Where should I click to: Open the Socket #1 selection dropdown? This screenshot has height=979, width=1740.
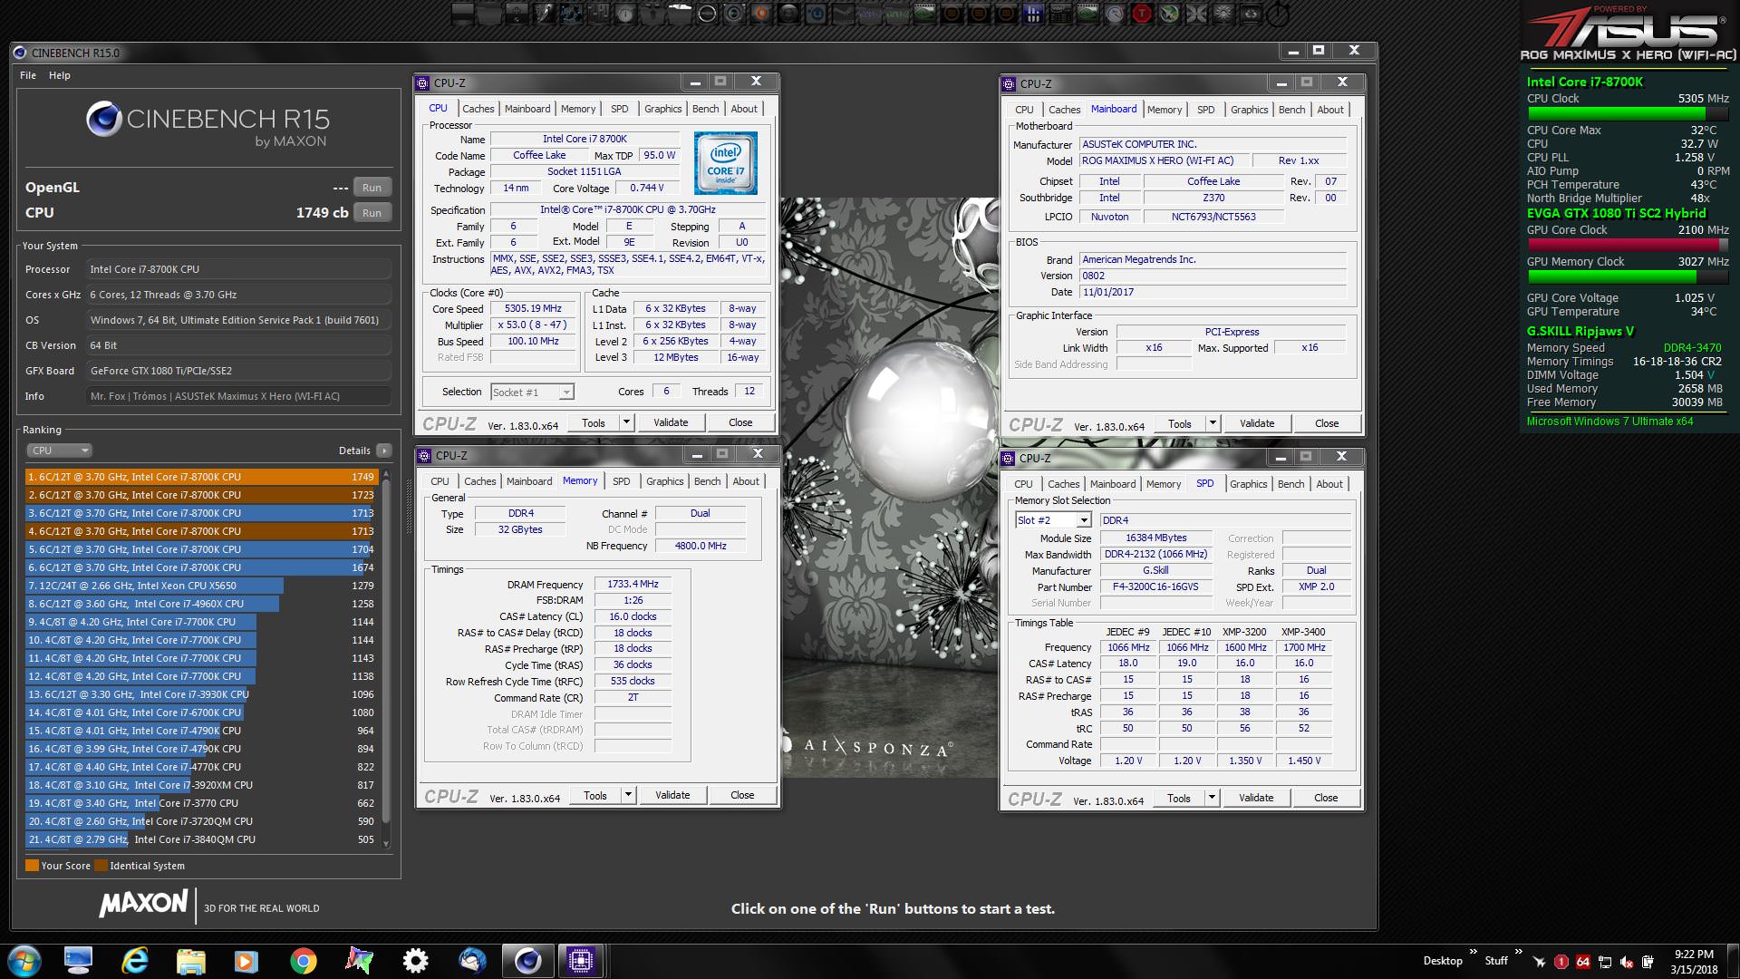pyautogui.click(x=532, y=393)
